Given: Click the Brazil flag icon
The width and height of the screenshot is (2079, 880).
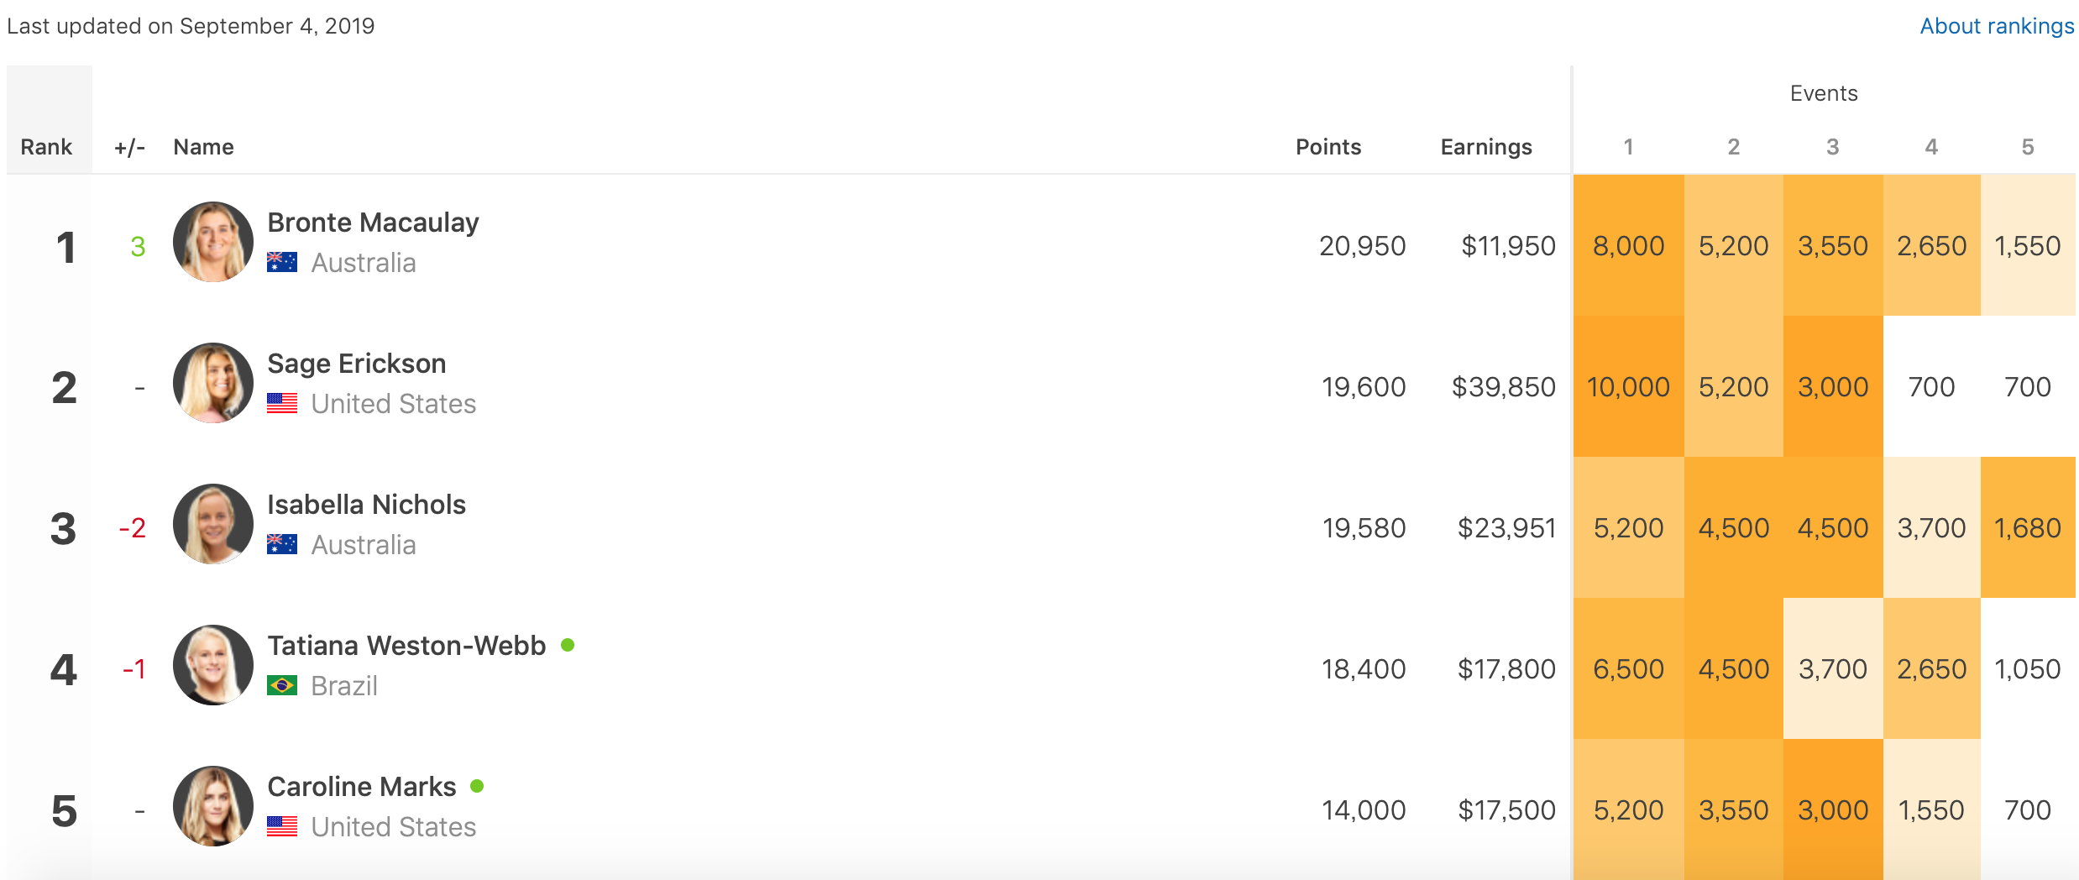Looking at the screenshot, I should [x=282, y=685].
